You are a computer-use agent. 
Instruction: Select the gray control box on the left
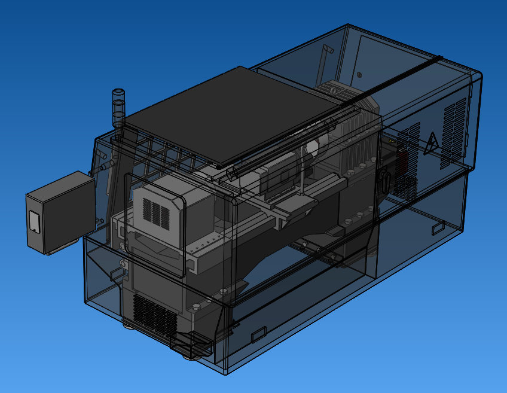point(60,212)
